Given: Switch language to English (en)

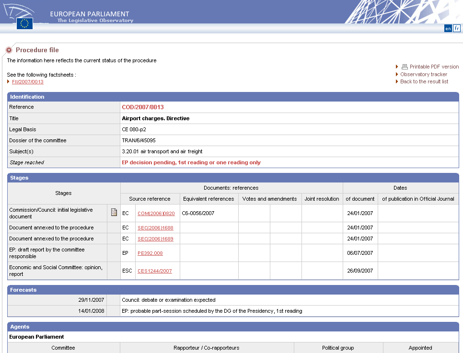Looking at the screenshot, I should [448, 28].
